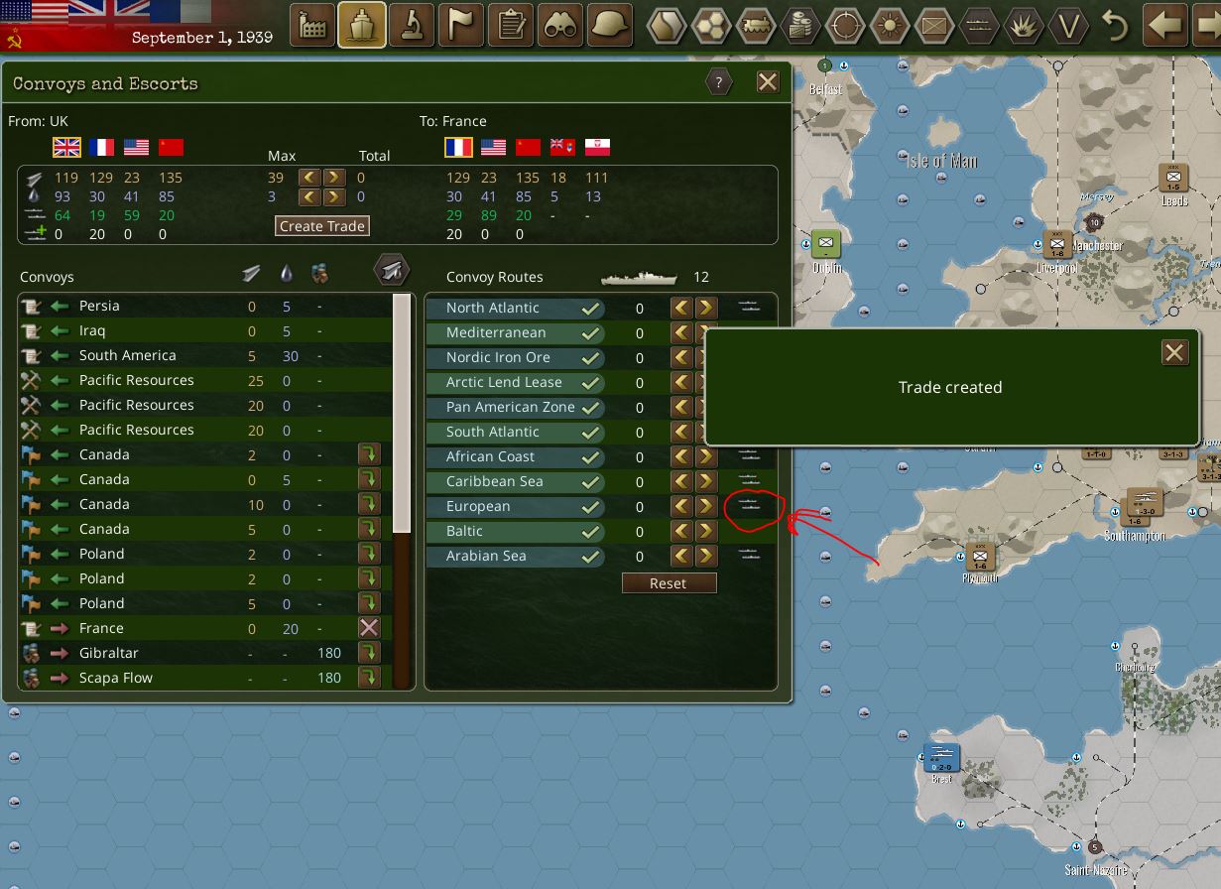Image resolution: width=1221 pixels, height=889 pixels.
Task: Toggle the terrain hexagon map overlay
Action: click(x=668, y=26)
